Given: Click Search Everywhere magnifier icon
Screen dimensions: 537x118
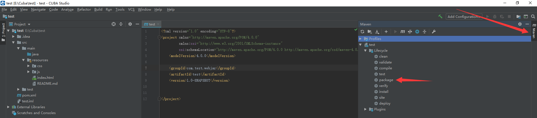Looking at the screenshot, I should click(x=533, y=16).
